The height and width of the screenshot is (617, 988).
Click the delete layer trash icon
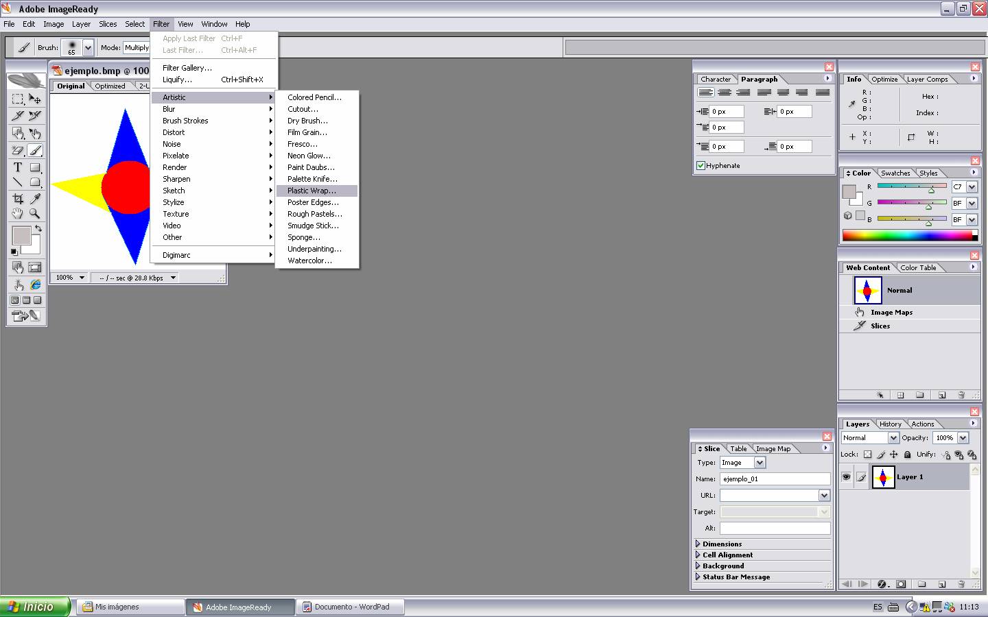click(x=961, y=584)
